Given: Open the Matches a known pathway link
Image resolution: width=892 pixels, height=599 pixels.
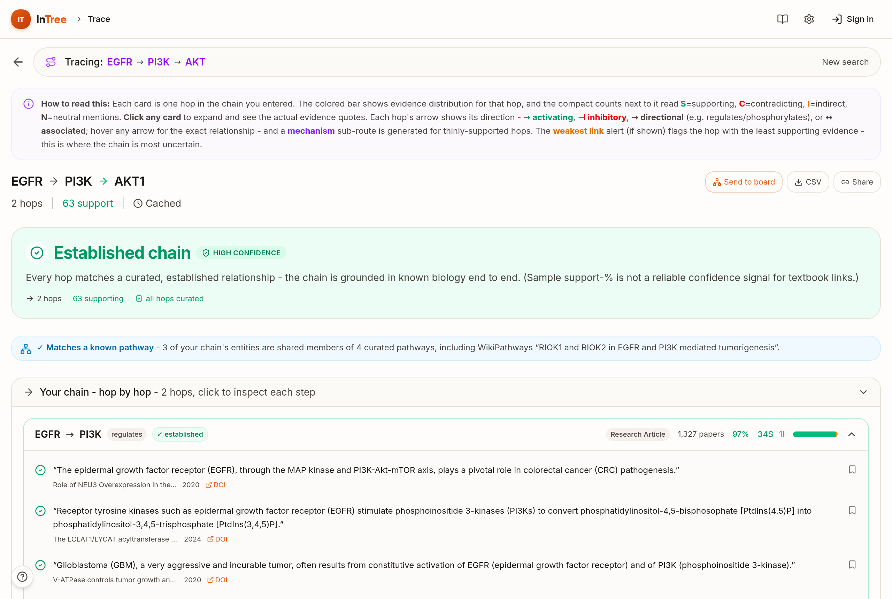Looking at the screenshot, I should click(99, 347).
